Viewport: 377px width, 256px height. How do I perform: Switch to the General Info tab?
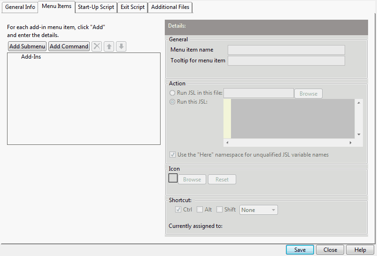[x=20, y=7]
